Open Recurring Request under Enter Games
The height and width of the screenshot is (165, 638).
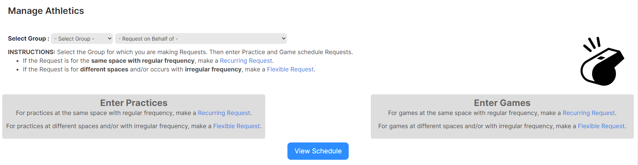[x=589, y=113]
